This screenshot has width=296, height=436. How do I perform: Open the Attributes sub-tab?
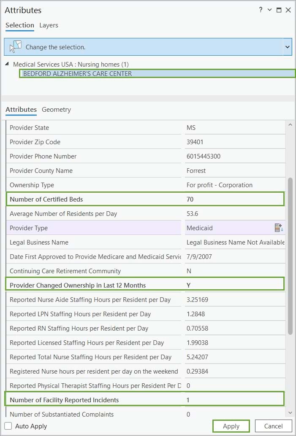tap(21, 110)
